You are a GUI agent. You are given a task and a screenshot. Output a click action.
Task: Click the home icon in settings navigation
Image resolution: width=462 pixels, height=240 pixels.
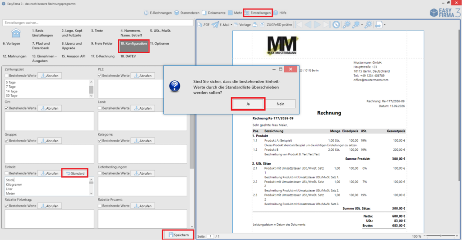(x=16, y=33)
